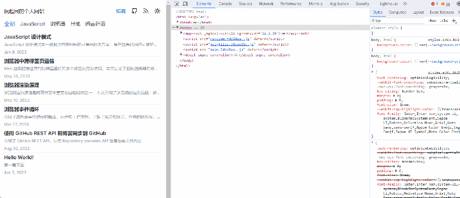Select the closing </html> tag line
Image resolution: width=460 pixels, height=198 pixels.
[x=182, y=66]
